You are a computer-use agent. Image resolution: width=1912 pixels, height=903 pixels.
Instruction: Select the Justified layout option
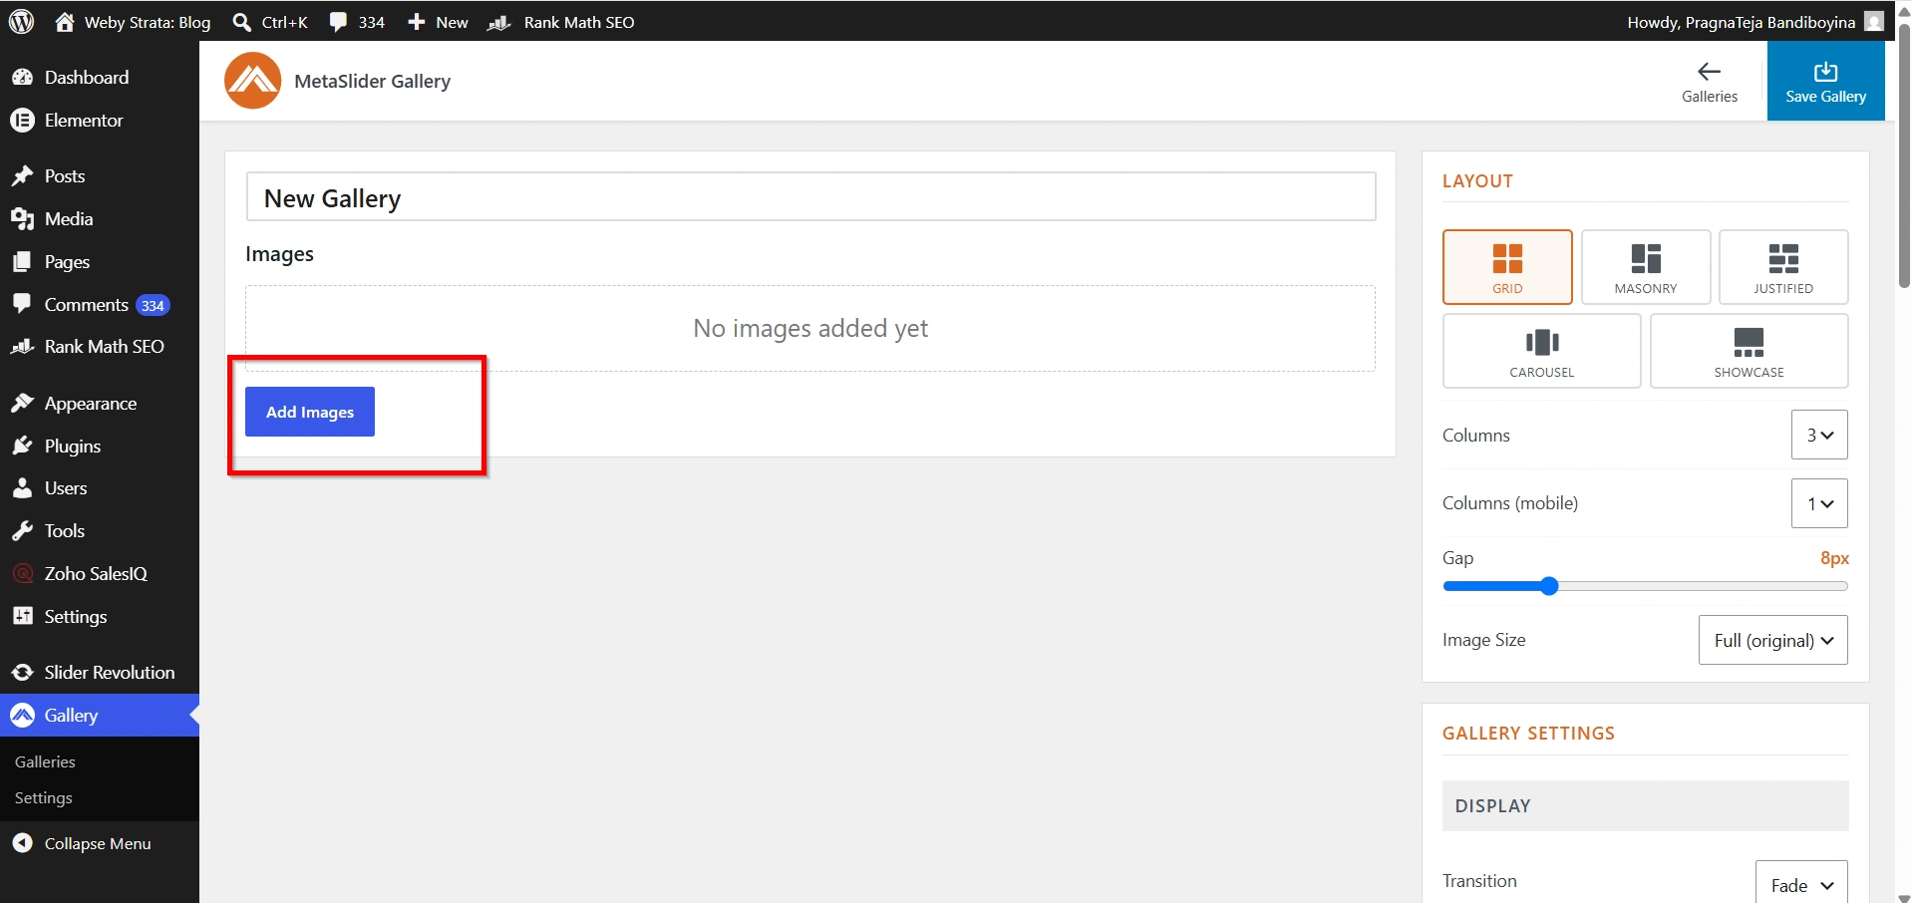point(1783,267)
